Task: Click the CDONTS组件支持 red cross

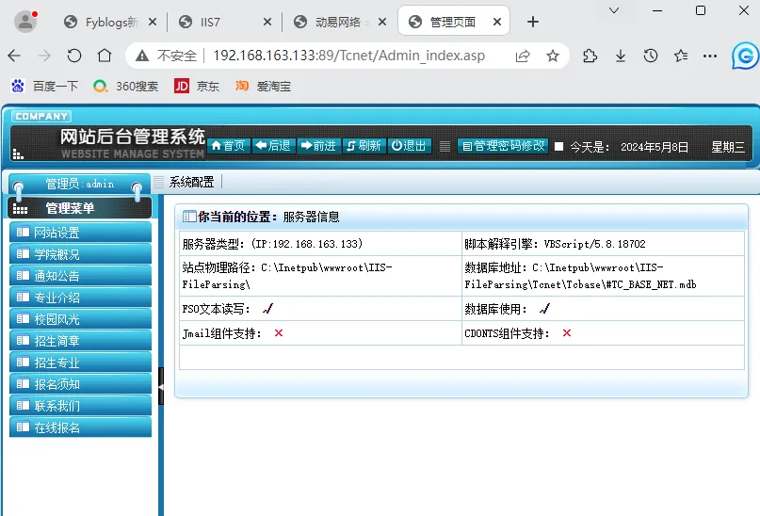Action: [x=567, y=332]
